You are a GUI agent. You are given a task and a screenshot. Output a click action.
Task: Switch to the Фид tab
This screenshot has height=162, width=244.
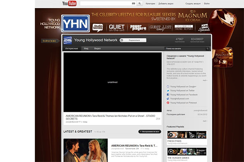[x=86, y=49]
